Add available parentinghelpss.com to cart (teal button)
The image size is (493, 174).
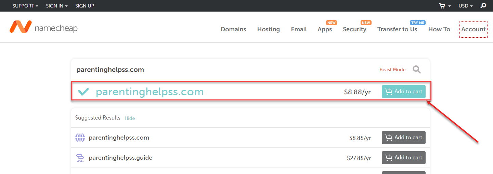(404, 92)
